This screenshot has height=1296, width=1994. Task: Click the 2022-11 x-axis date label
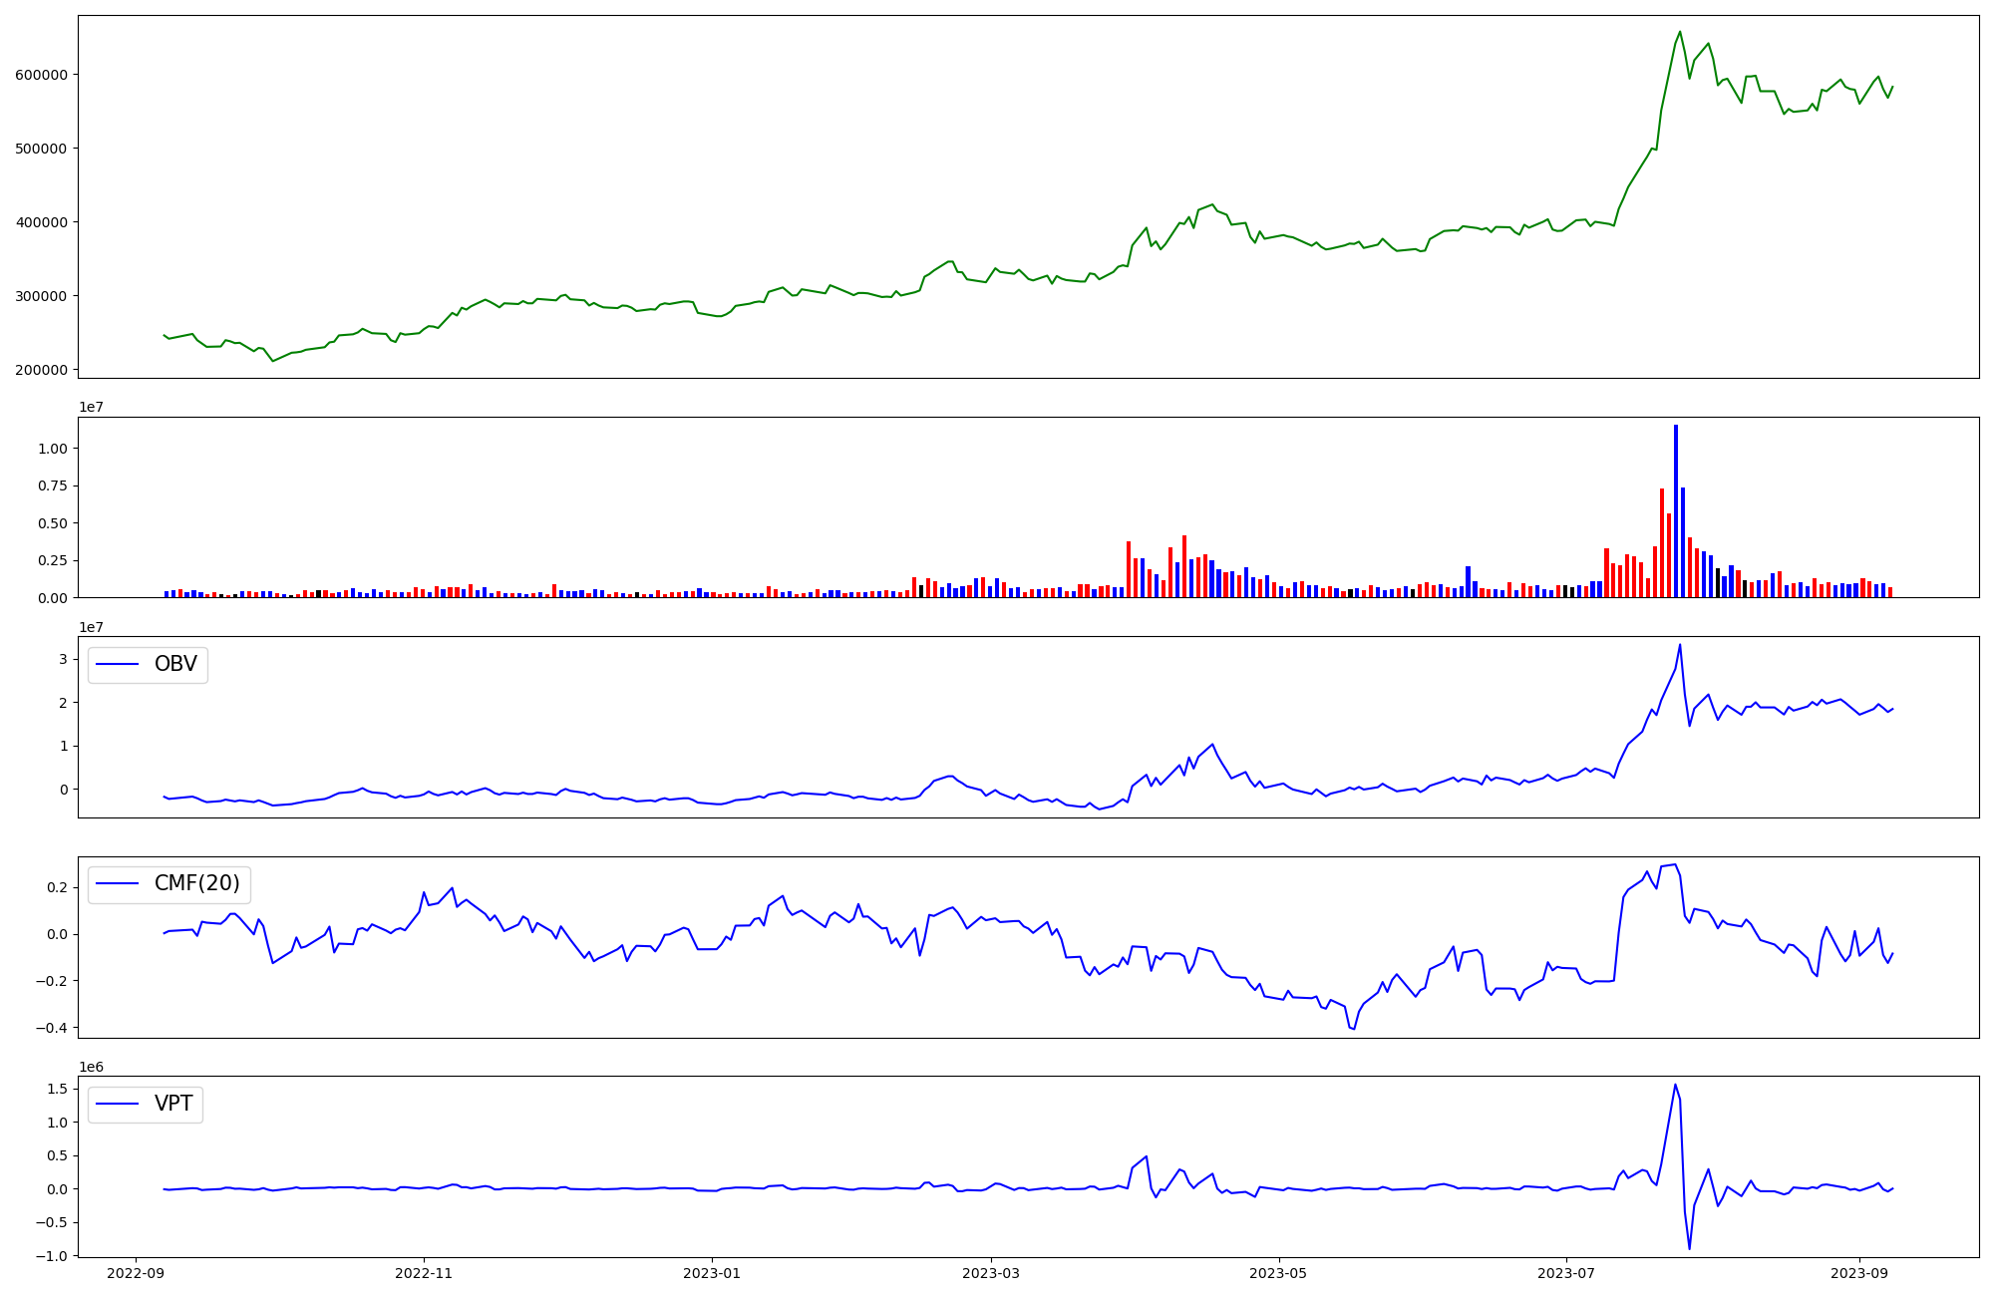(425, 1273)
